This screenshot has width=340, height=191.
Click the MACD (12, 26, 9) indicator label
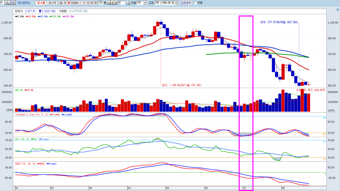(x=25, y=164)
